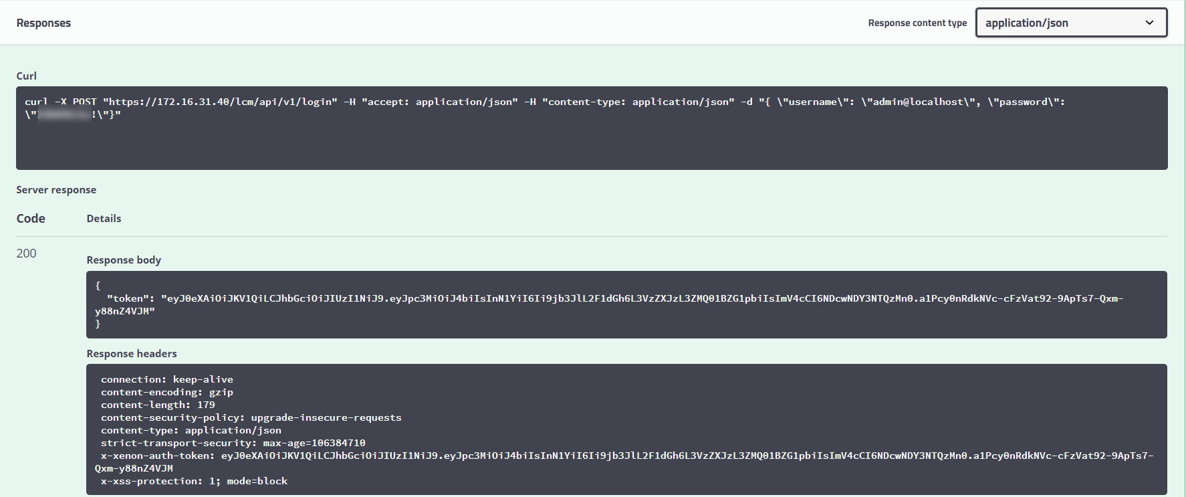Open the Response content type dropdown

pos(1070,23)
